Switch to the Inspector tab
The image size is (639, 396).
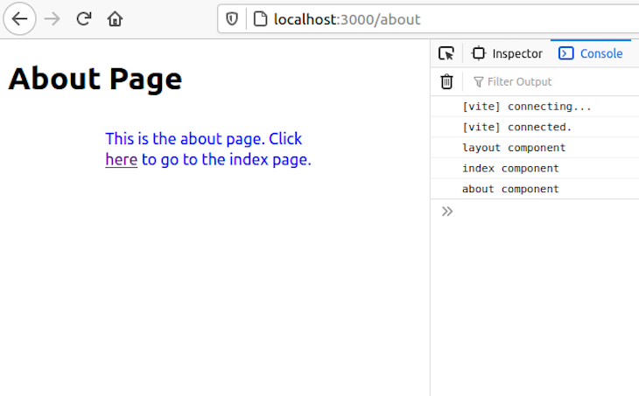(507, 53)
